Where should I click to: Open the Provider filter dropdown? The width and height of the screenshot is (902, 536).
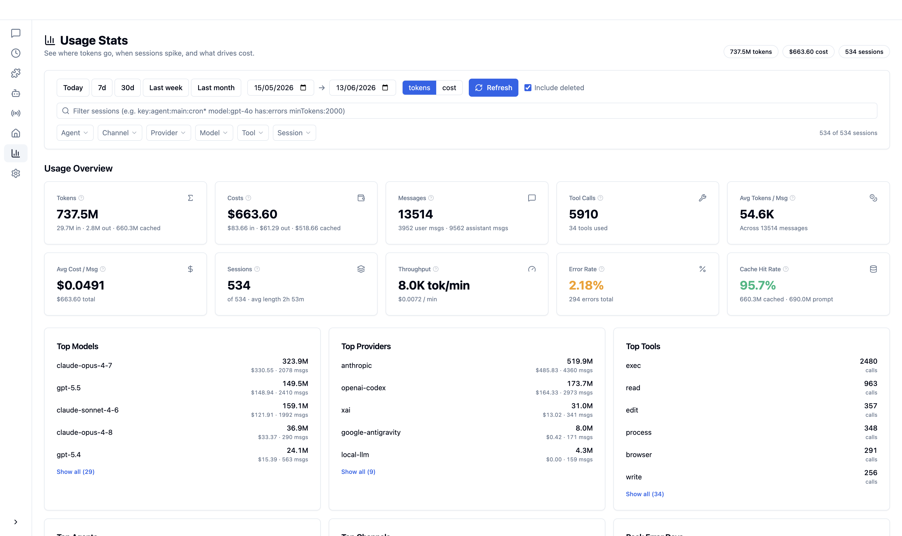168,133
